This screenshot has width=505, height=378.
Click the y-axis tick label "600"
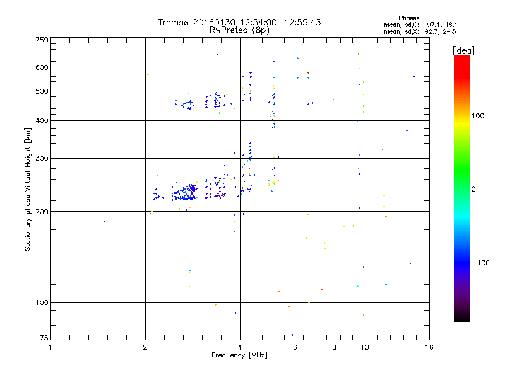tap(42, 67)
